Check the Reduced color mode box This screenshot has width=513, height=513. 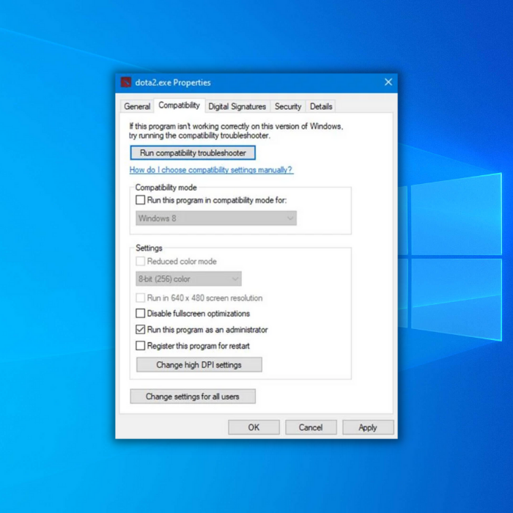click(141, 261)
